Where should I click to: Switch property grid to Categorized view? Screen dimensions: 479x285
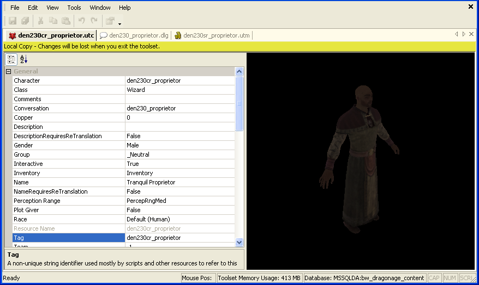pyautogui.click(x=12, y=59)
